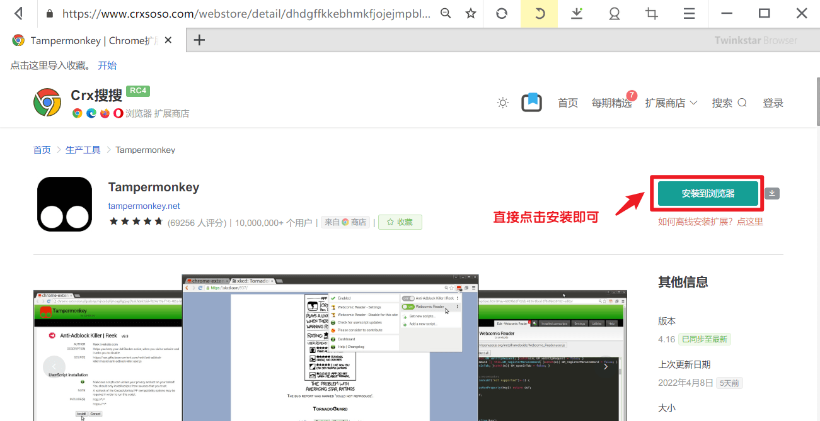Click the star rating of Tampermonkey

(x=136, y=222)
